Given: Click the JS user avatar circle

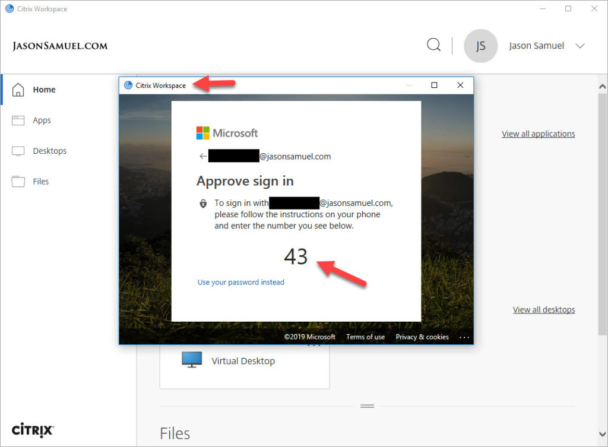Looking at the screenshot, I should point(480,46).
